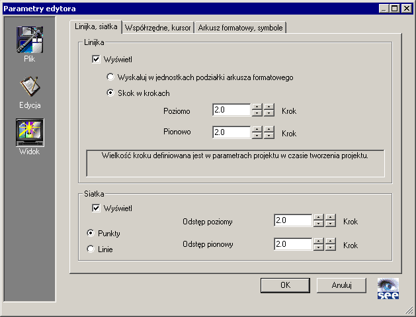Confirm settings with the OK button
Viewport: 416px width, 317px height.
(x=285, y=285)
